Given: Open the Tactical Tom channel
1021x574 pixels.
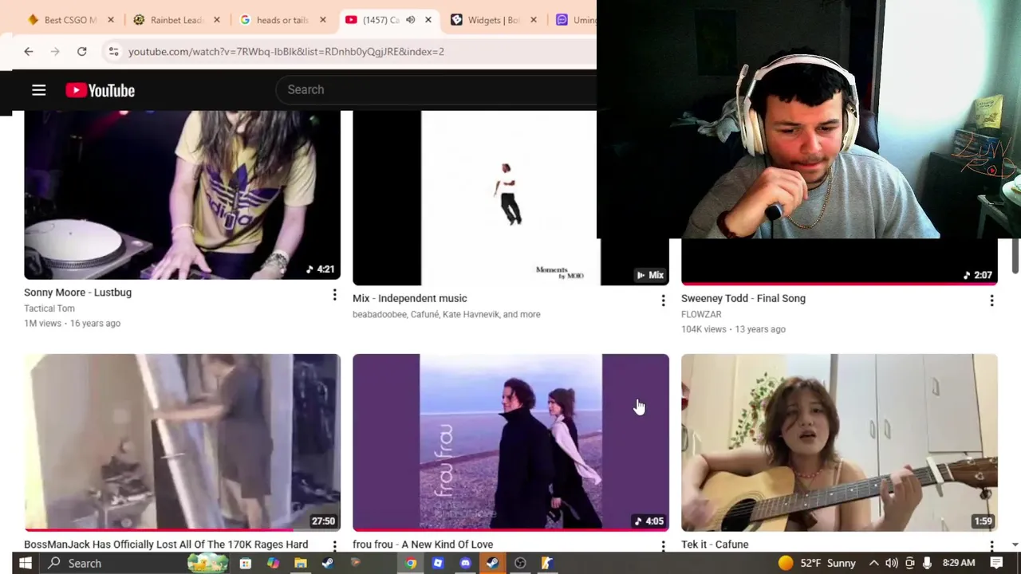Looking at the screenshot, I should (x=49, y=309).
